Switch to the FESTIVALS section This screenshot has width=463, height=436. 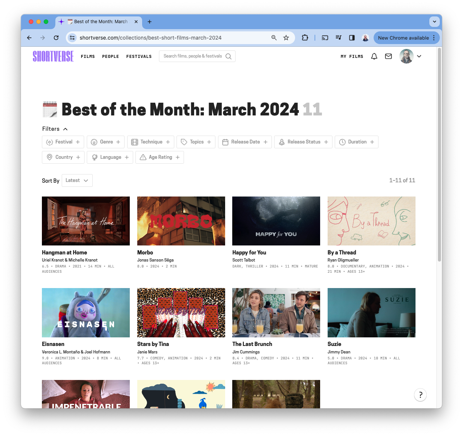(x=139, y=56)
